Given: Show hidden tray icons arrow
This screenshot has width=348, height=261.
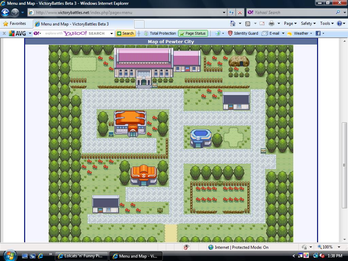Looking at the screenshot, I should (294, 256).
